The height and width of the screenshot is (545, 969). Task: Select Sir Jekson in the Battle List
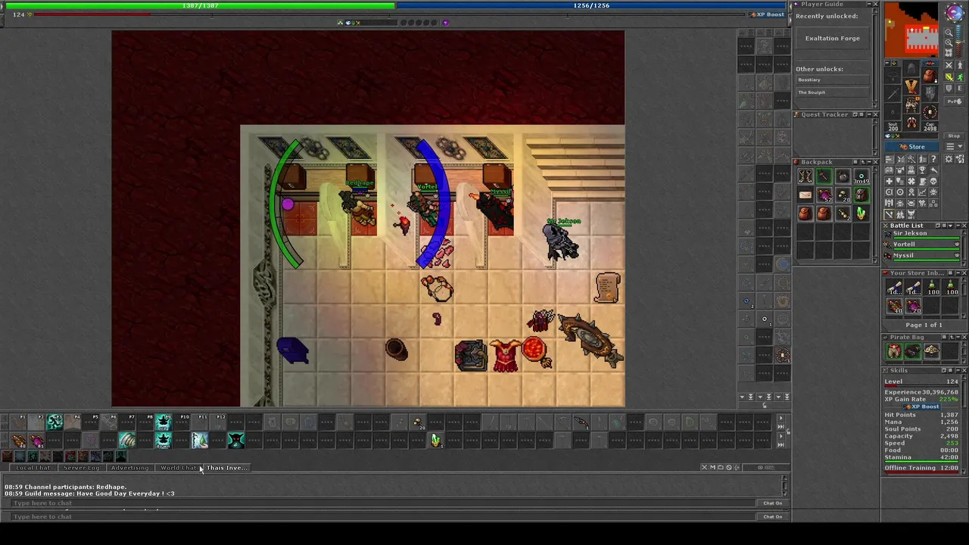(922, 234)
